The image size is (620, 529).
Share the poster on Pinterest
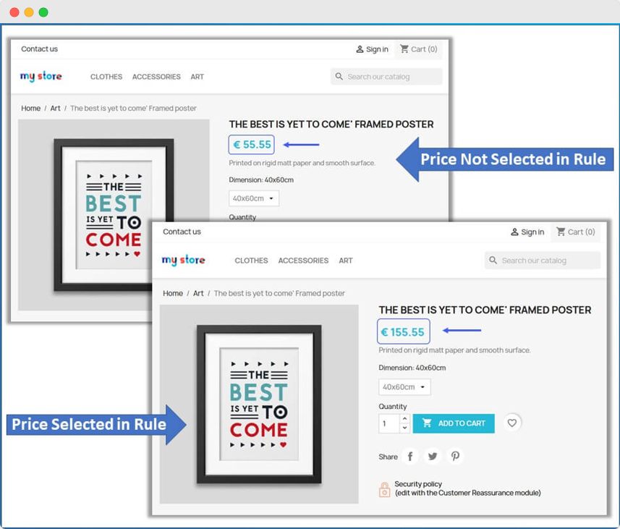coord(455,456)
